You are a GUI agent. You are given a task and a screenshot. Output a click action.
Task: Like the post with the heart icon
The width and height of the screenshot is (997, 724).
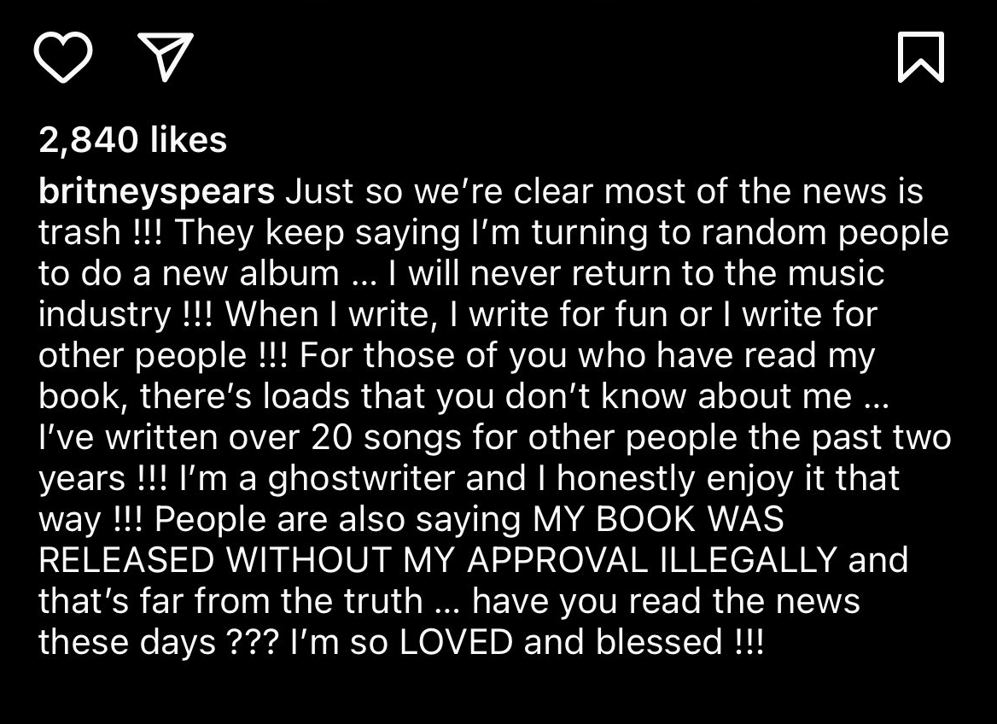65,56
